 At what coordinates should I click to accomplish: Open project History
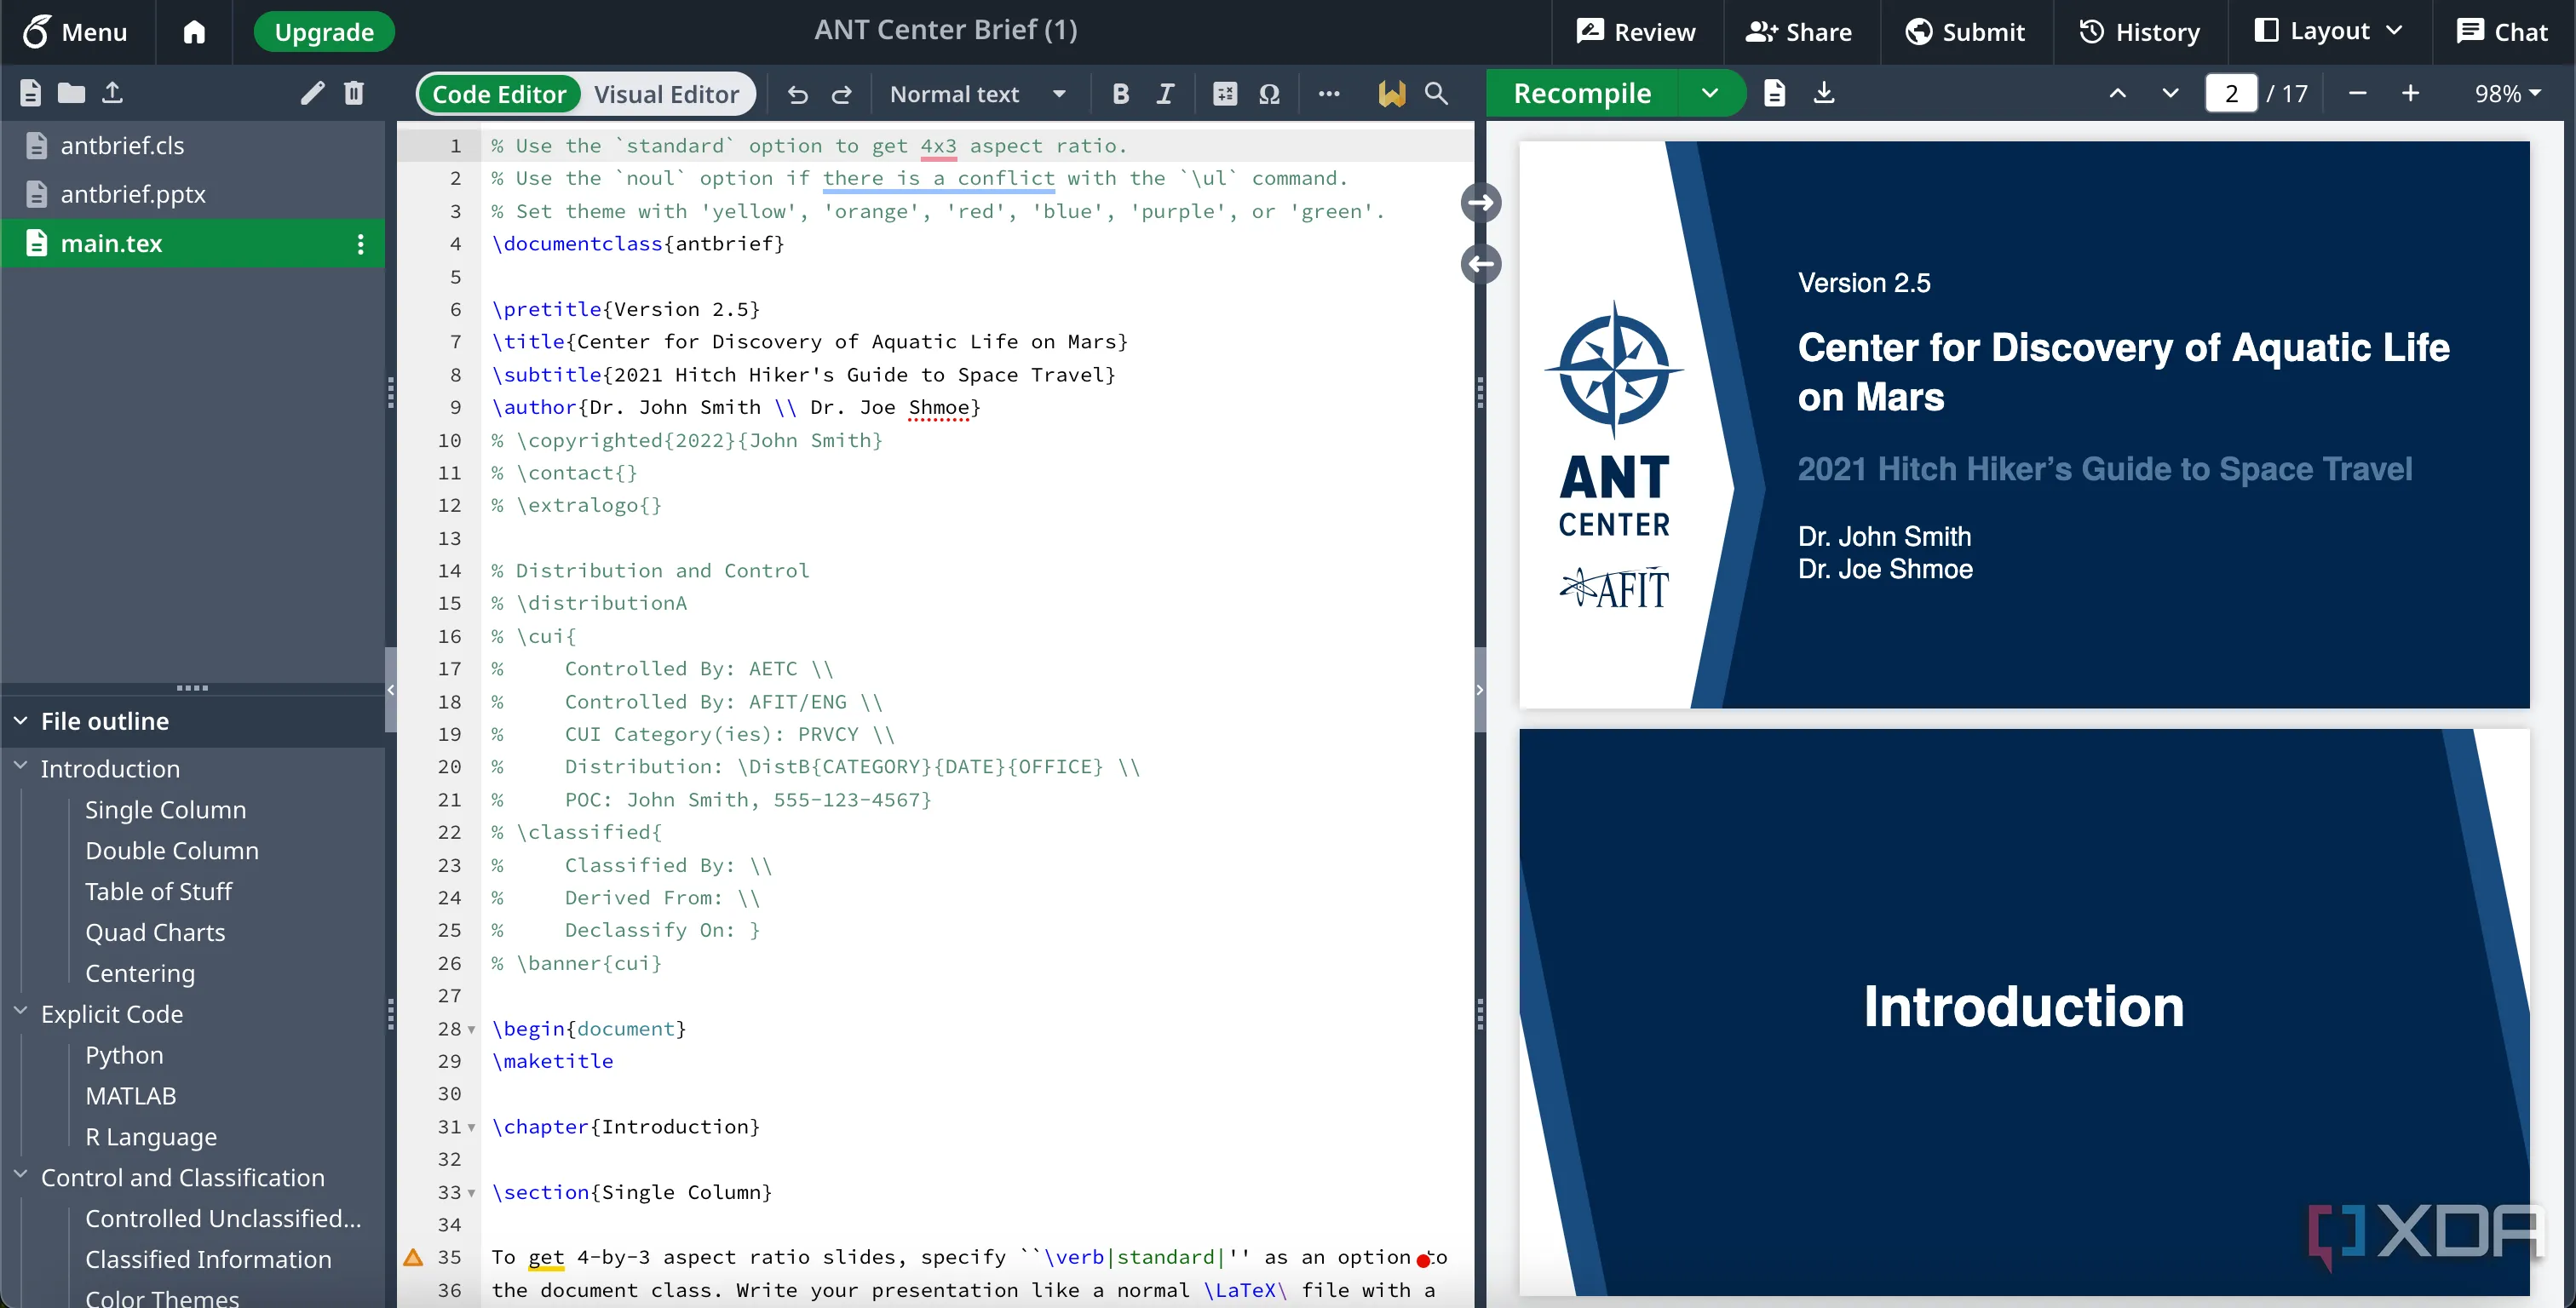click(x=2140, y=32)
